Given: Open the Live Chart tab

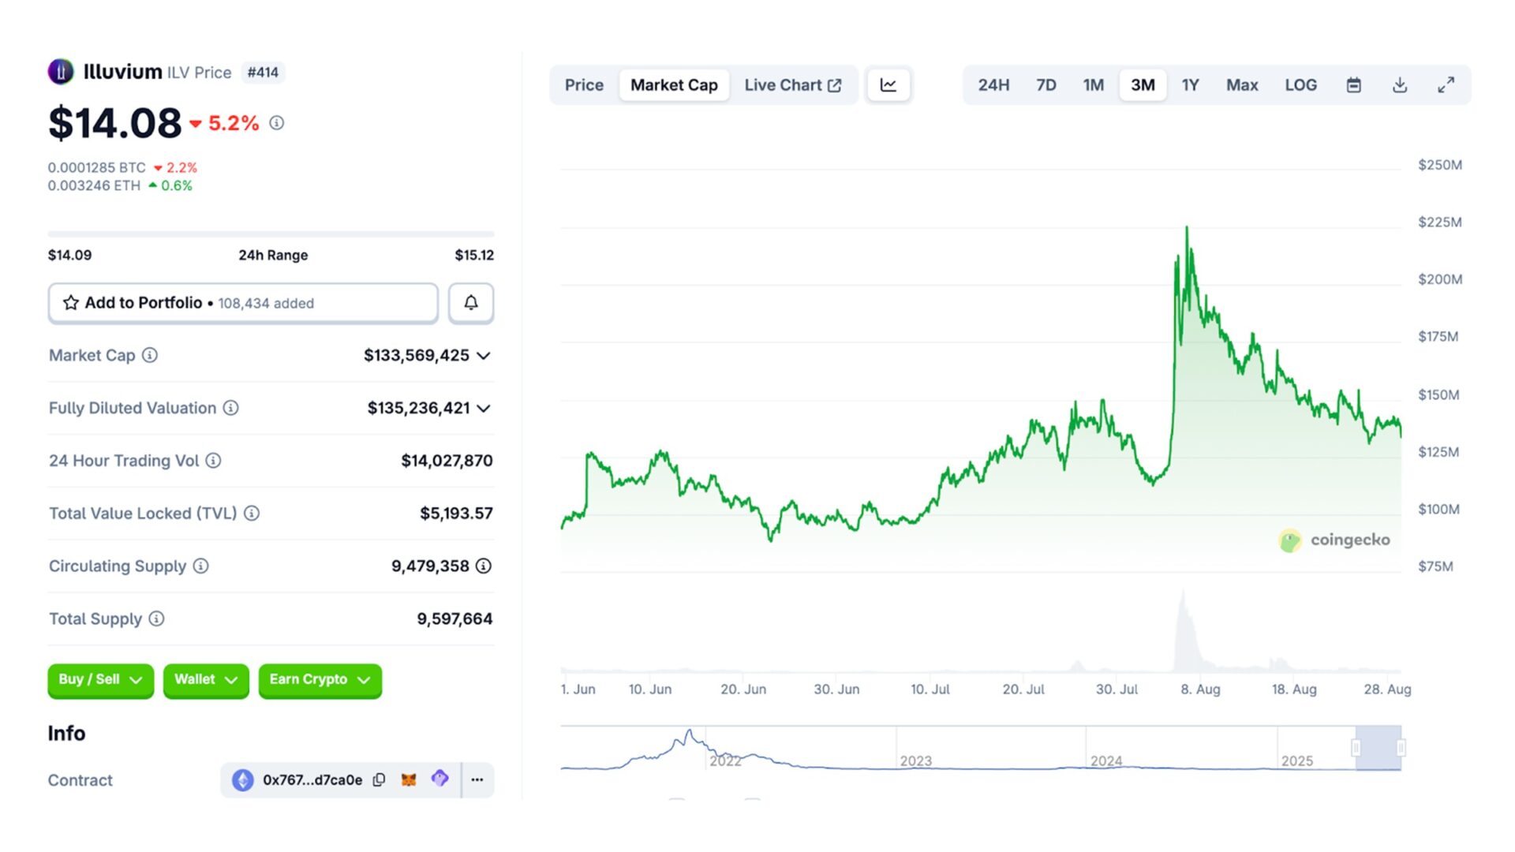Looking at the screenshot, I should (x=792, y=85).
